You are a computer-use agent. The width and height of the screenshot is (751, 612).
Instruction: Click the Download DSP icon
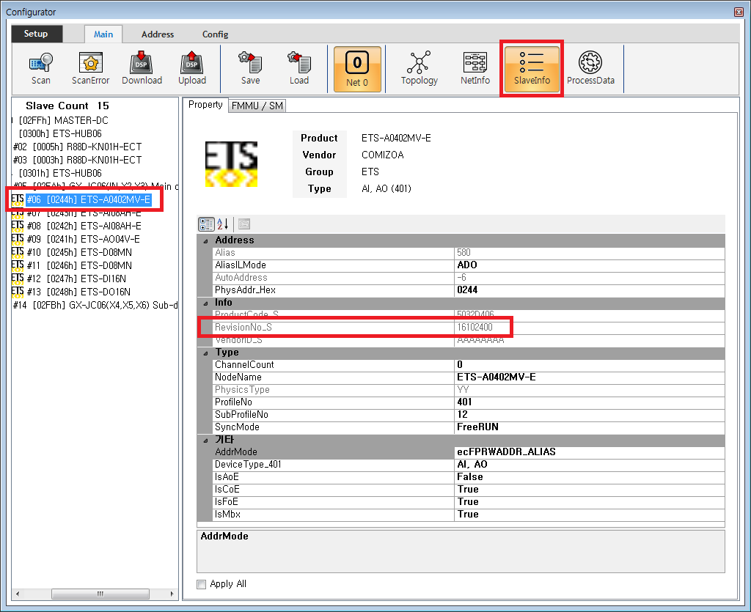point(142,69)
